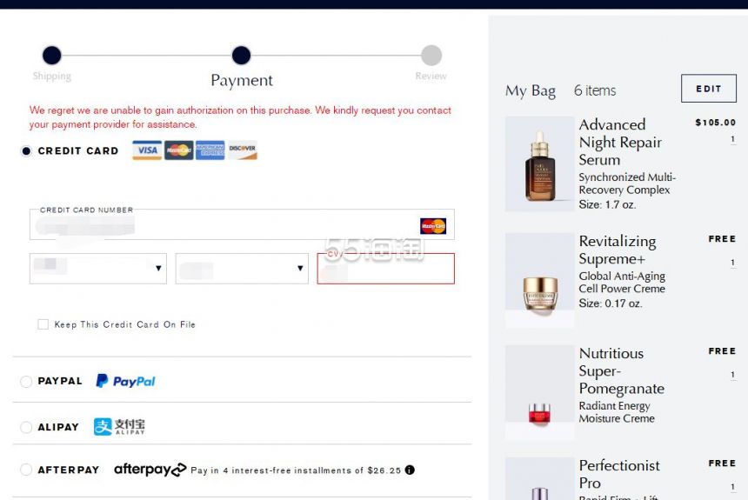Select the PayPal payment radio button
The height and width of the screenshot is (500, 748).
click(26, 381)
